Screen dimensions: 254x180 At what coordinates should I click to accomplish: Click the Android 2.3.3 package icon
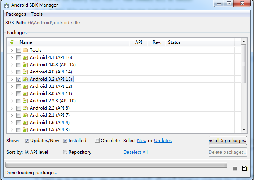(25, 101)
